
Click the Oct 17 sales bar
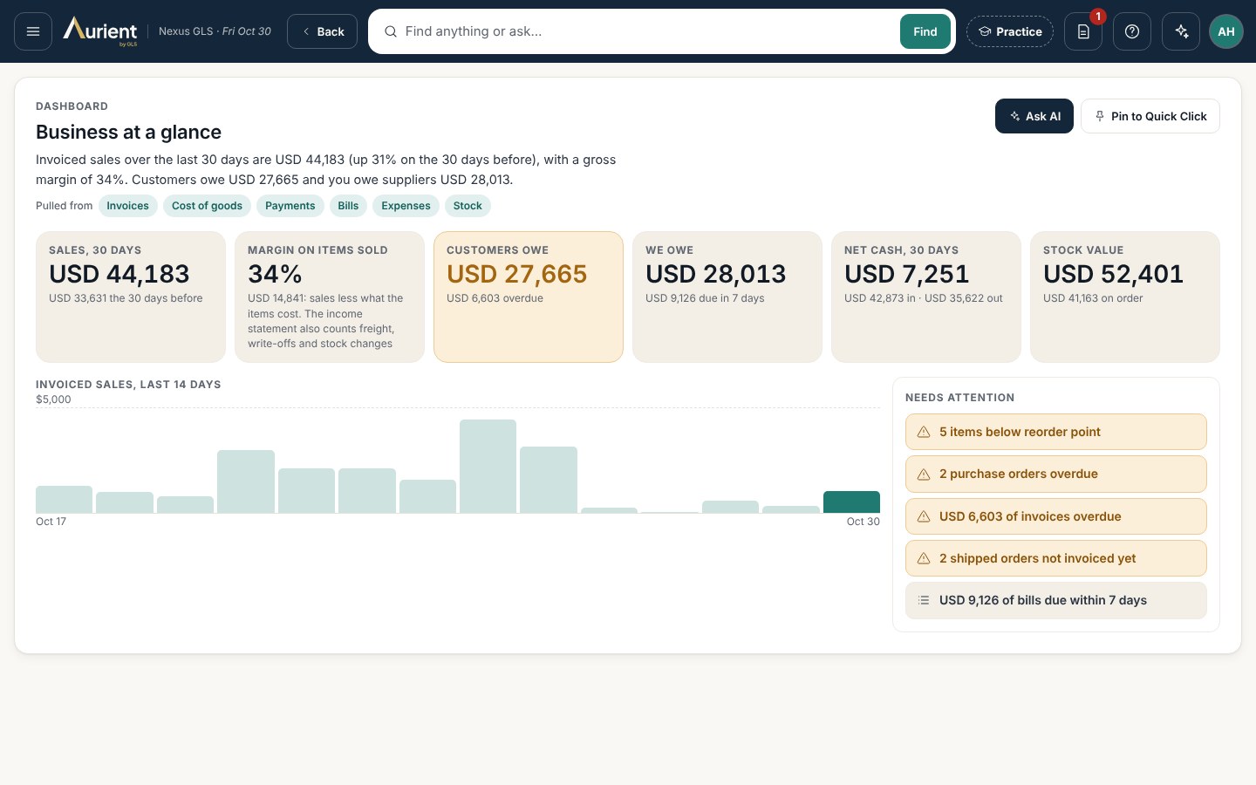64,500
